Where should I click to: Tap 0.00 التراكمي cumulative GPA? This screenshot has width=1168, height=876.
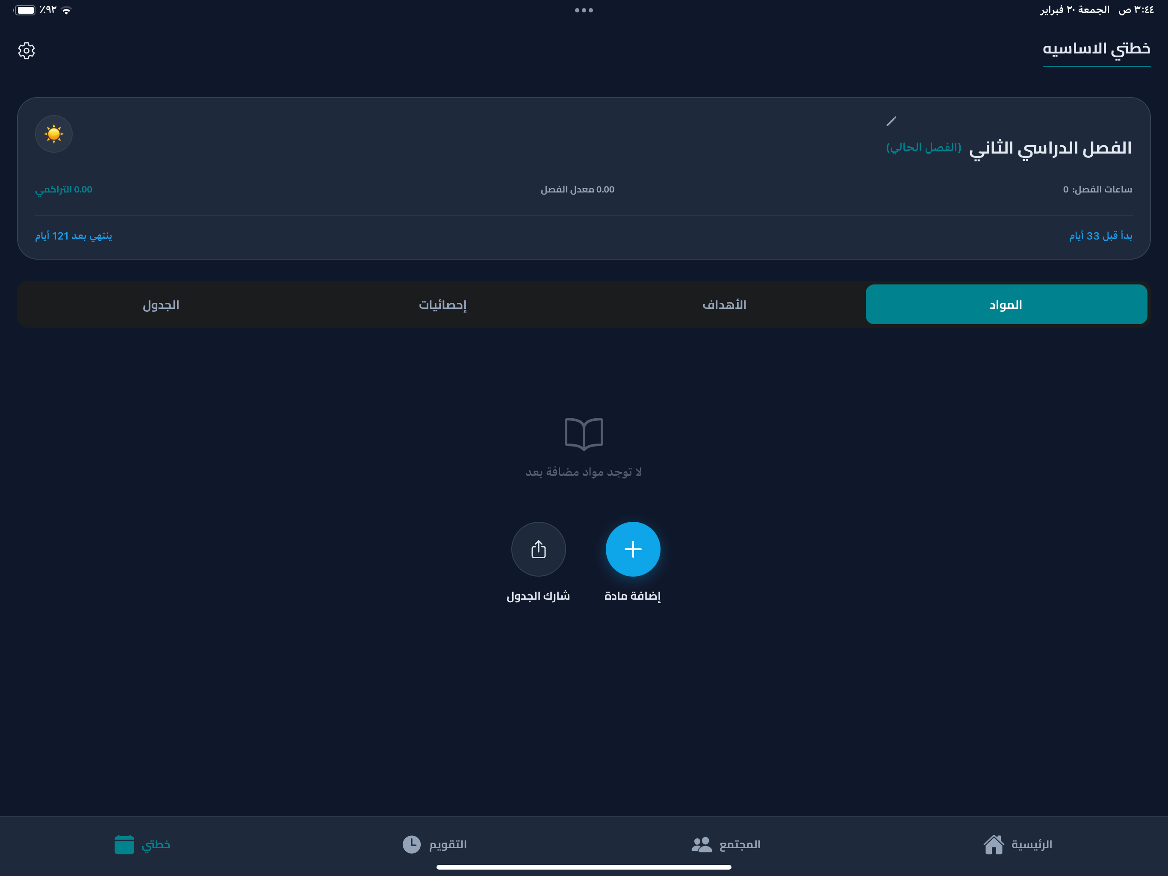click(63, 189)
